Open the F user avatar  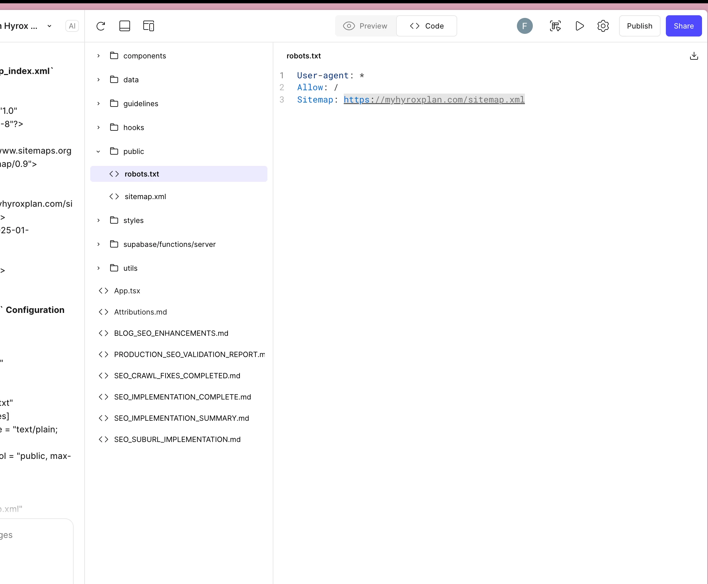[x=524, y=26]
